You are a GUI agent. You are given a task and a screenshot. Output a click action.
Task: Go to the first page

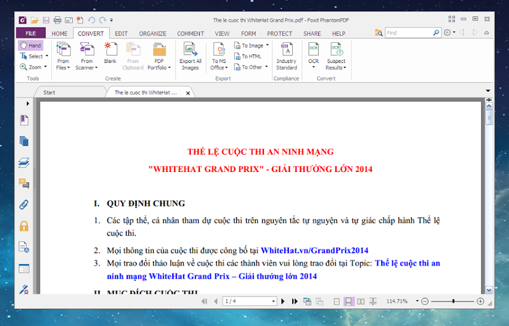click(x=204, y=301)
